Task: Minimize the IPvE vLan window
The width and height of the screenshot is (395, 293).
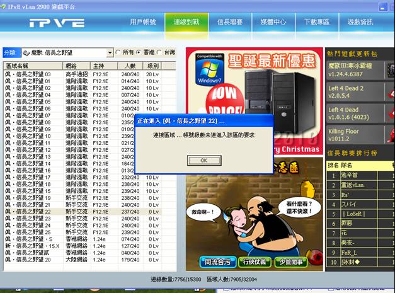Action: pyautogui.click(x=383, y=7)
